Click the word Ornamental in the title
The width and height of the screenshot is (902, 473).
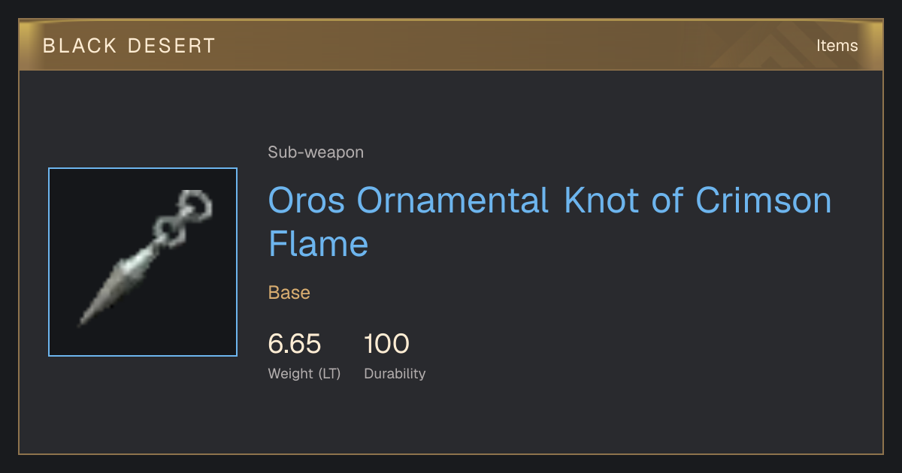click(453, 200)
